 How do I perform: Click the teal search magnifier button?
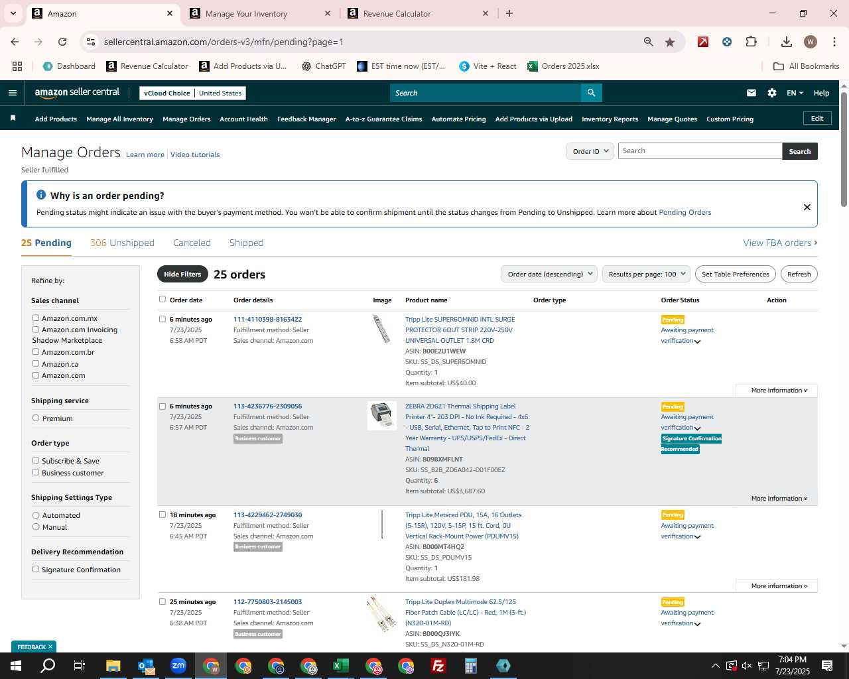coord(591,93)
